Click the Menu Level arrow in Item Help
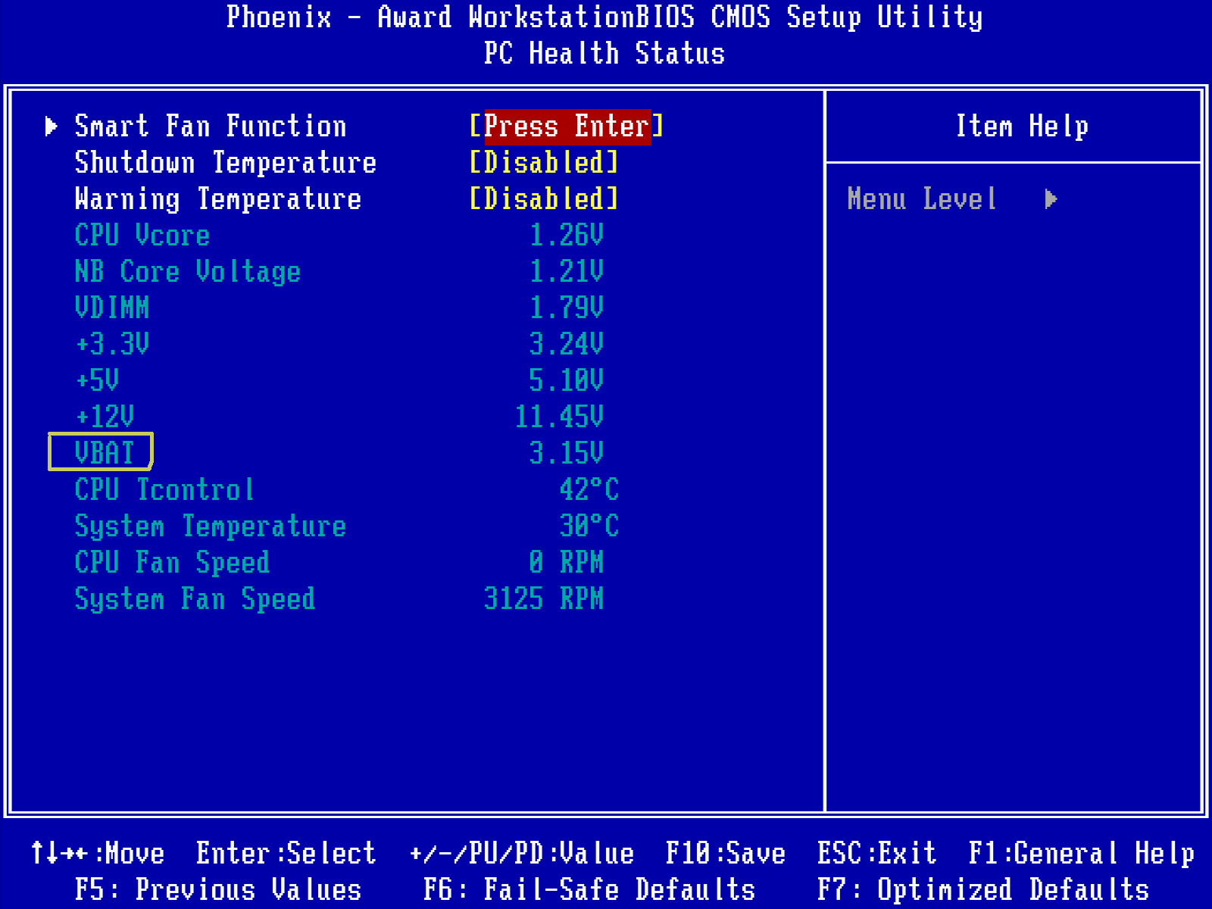The height and width of the screenshot is (909, 1212). [1051, 199]
